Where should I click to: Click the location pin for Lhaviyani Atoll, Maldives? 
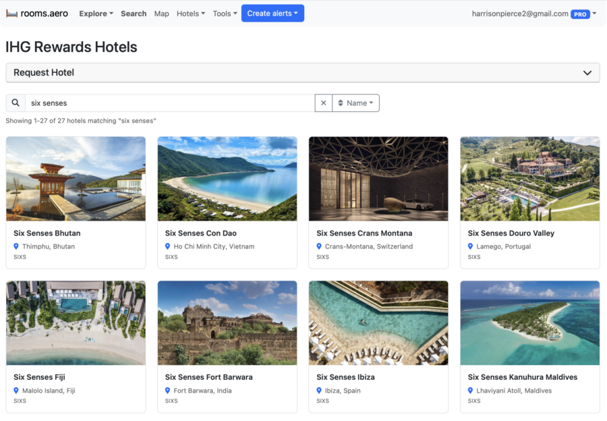(x=470, y=391)
